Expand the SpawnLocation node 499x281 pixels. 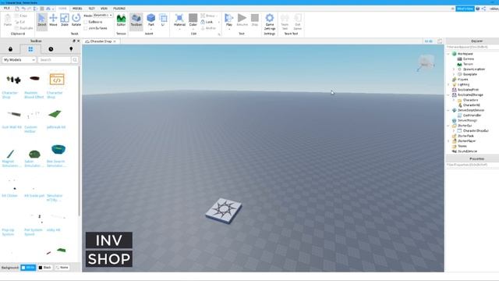454,69
